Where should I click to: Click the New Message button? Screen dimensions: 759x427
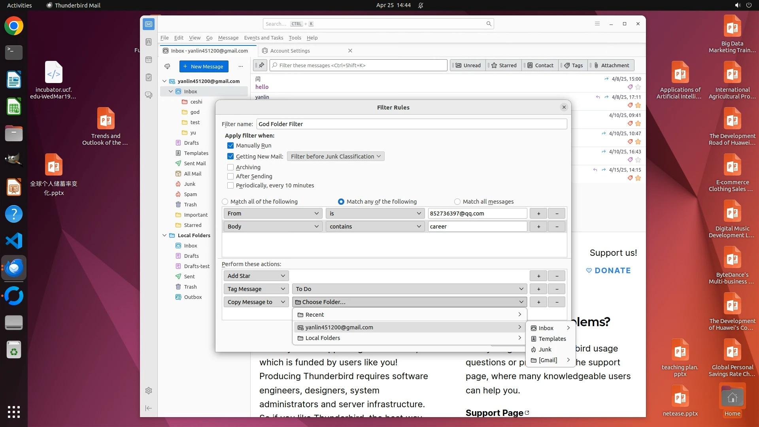pos(204,66)
